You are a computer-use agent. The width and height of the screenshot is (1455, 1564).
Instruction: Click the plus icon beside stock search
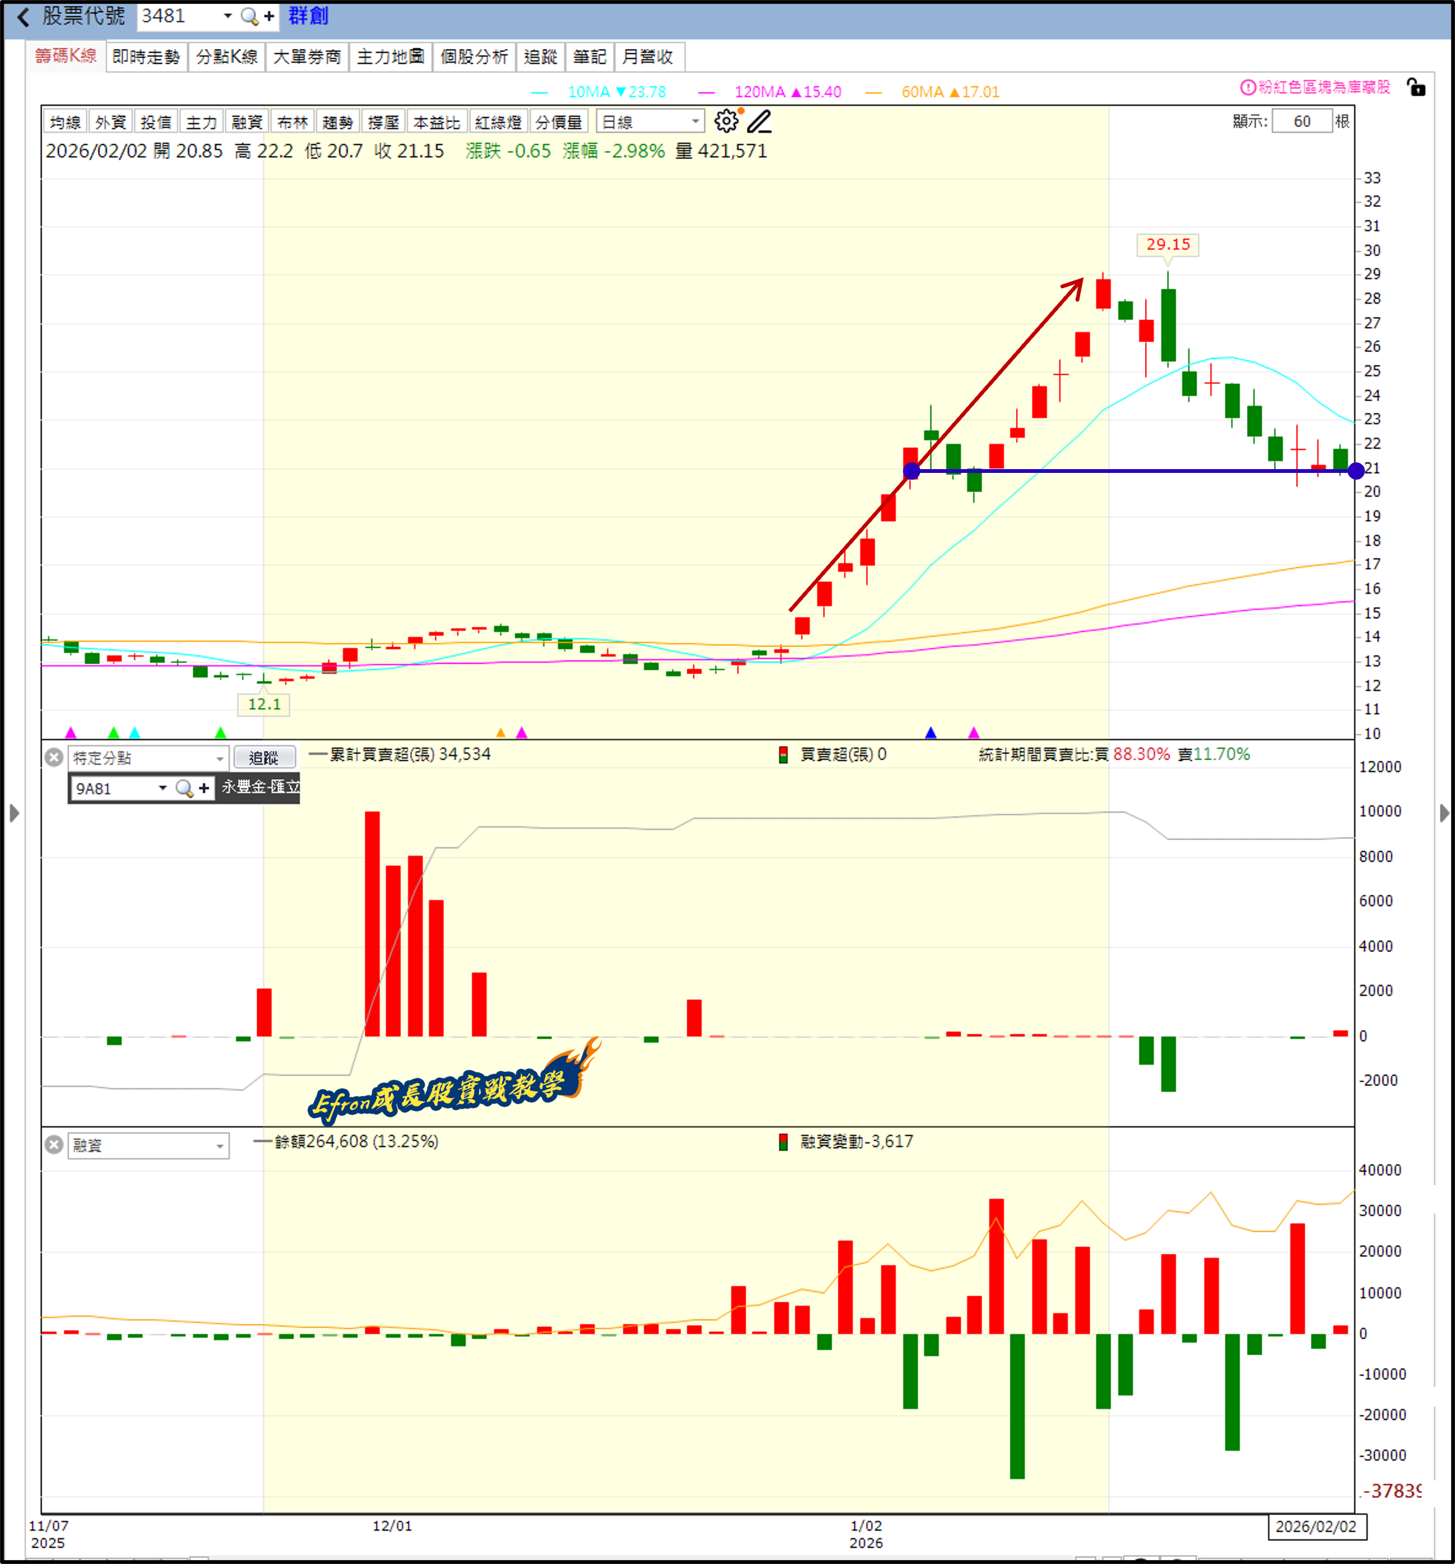pos(269,16)
